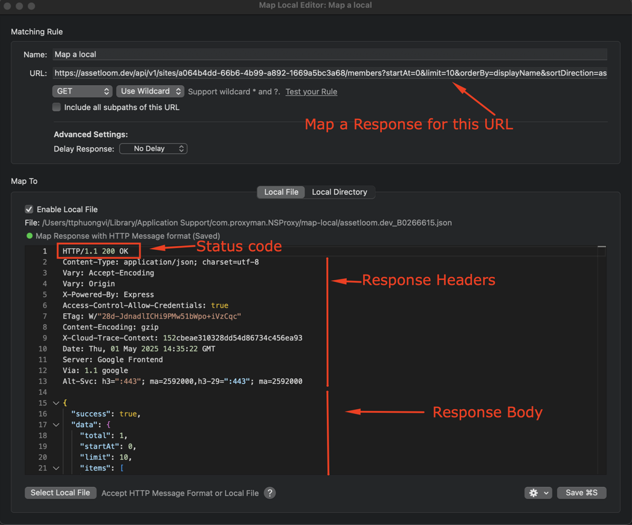Click the X-Powered-By: Express line

pyautogui.click(x=108, y=294)
